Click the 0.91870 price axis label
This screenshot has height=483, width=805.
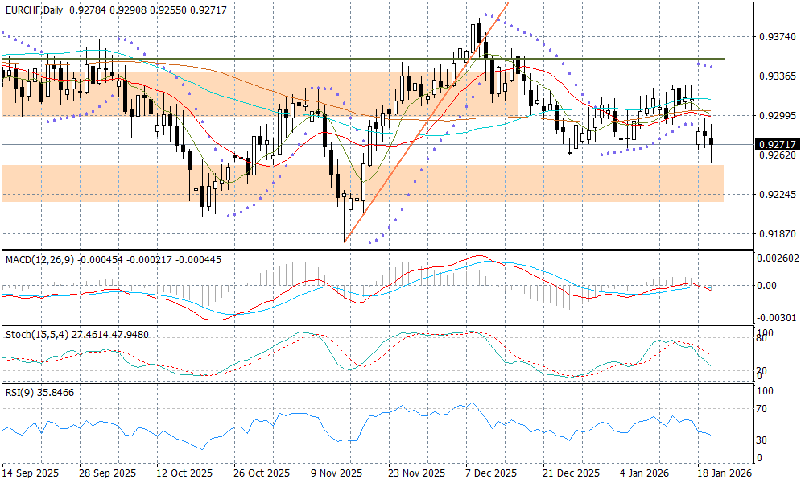click(x=777, y=233)
